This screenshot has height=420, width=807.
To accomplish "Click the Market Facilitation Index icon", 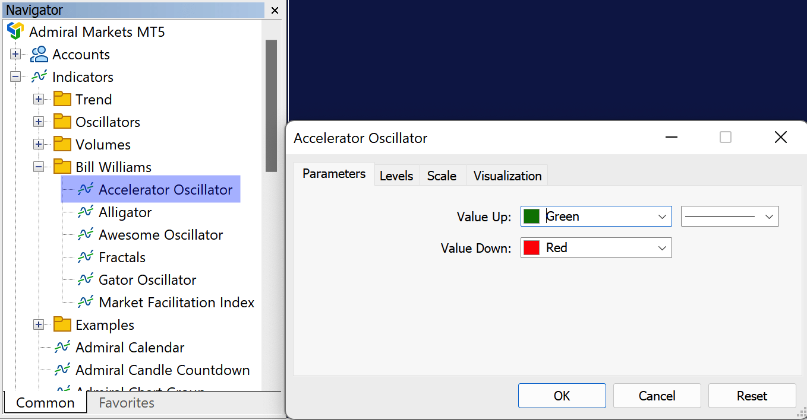I will click(86, 303).
